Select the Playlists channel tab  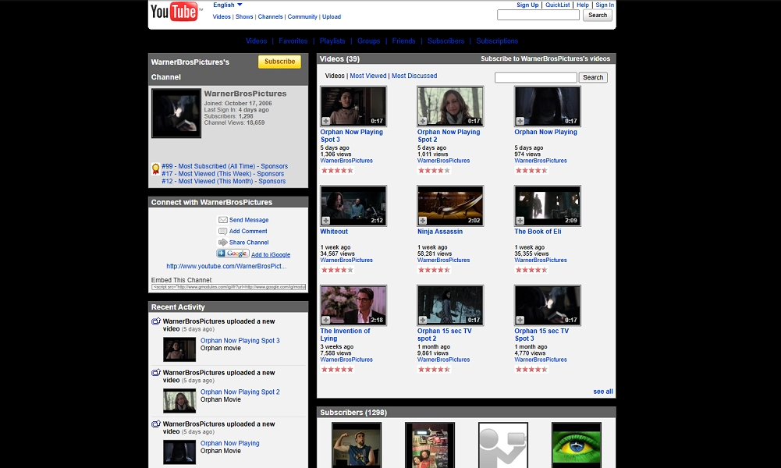(332, 41)
